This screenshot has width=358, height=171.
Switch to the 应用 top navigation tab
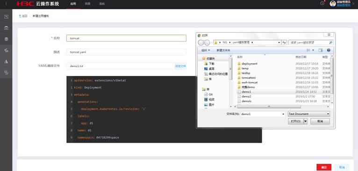pos(73,4)
